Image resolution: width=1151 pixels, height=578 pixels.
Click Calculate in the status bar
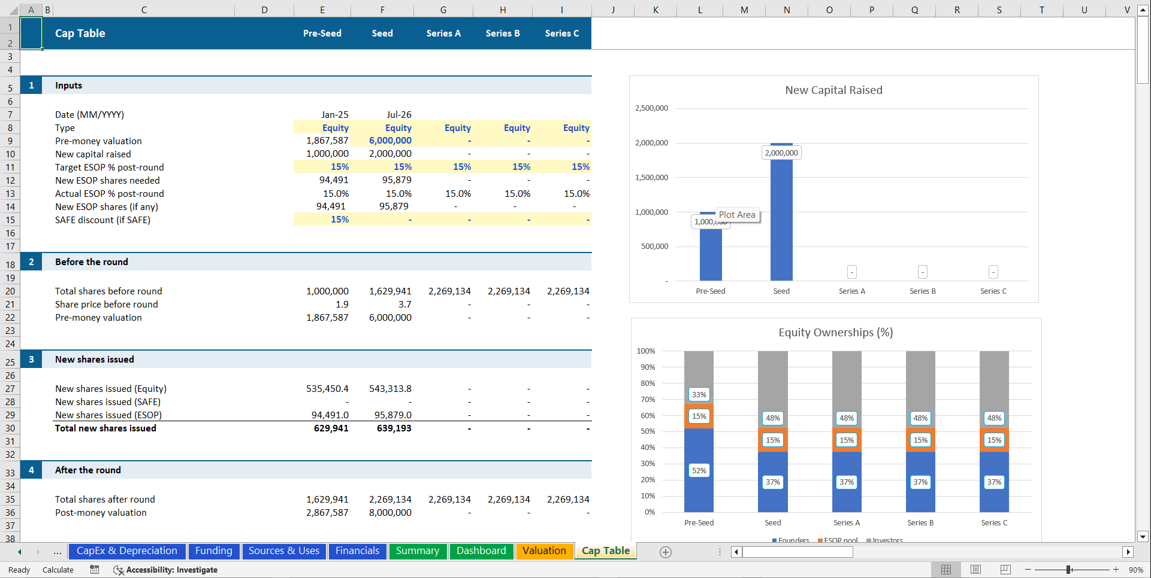click(x=58, y=570)
